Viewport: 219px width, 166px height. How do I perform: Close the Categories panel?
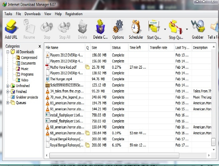coord(40,46)
